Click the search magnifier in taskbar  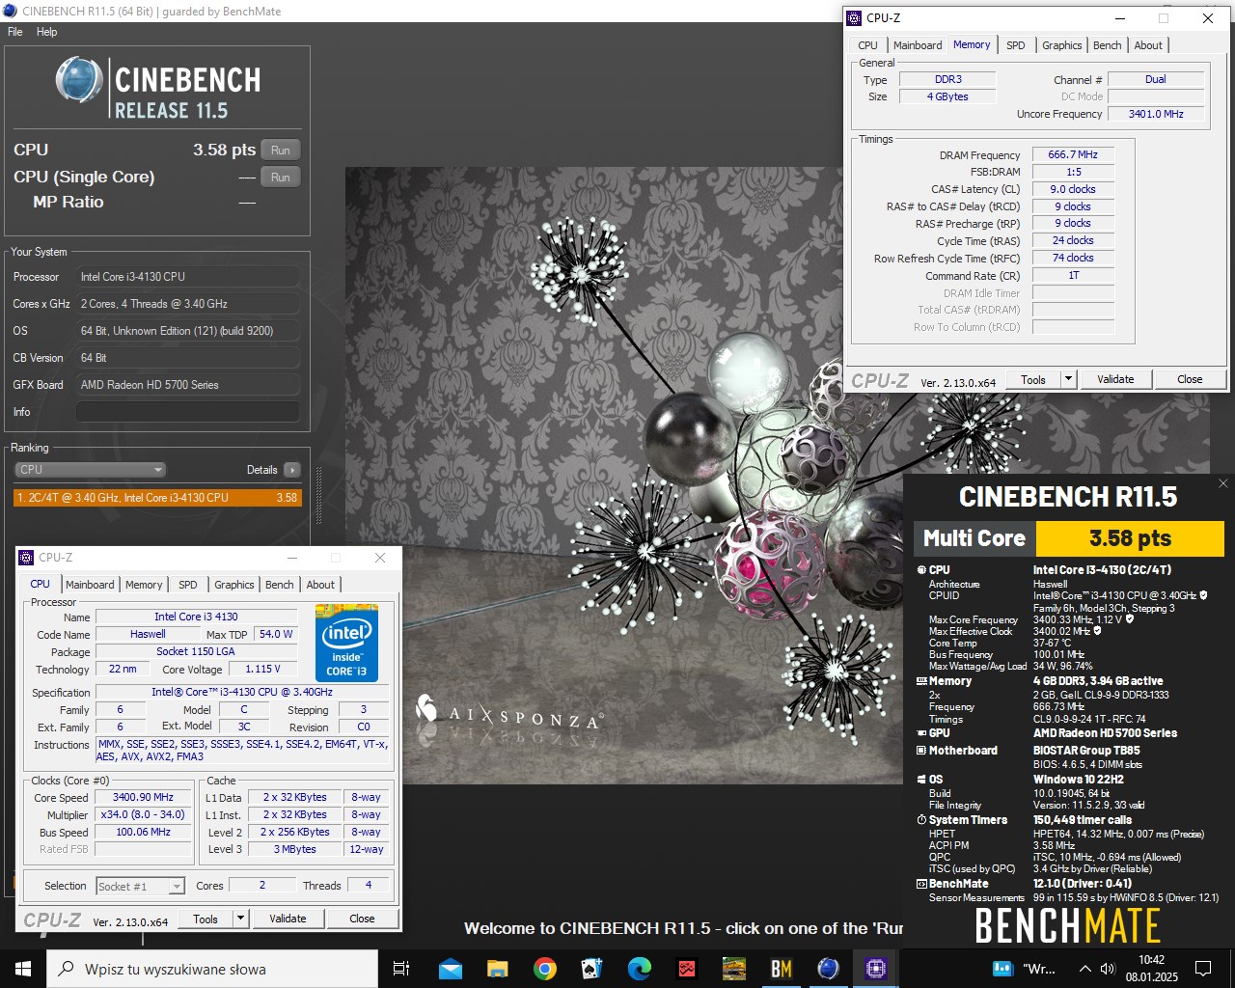[x=67, y=969]
